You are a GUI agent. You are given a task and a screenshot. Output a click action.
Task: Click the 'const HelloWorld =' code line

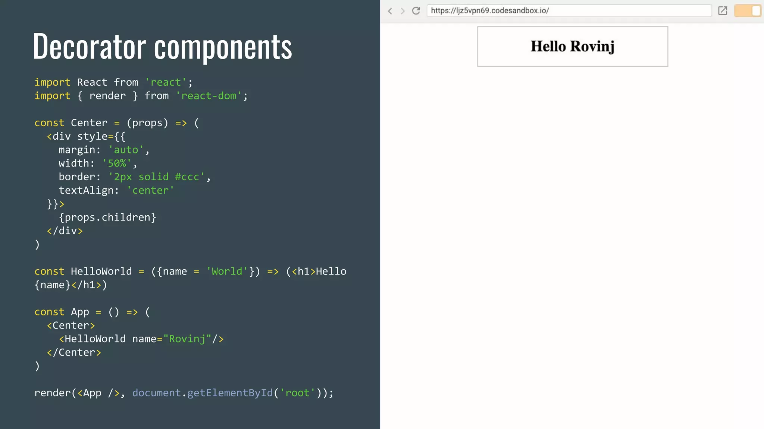190,271
